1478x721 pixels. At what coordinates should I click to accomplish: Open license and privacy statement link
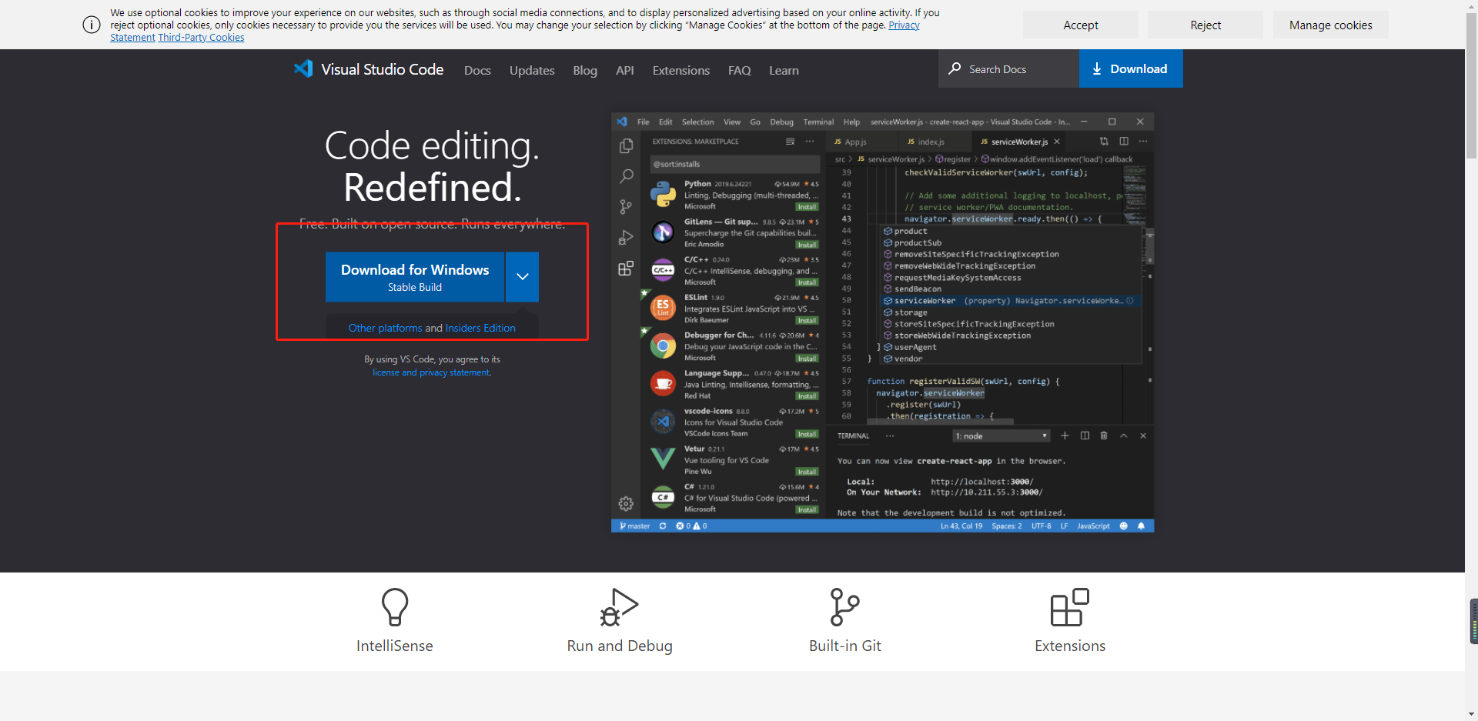click(x=431, y=372)
